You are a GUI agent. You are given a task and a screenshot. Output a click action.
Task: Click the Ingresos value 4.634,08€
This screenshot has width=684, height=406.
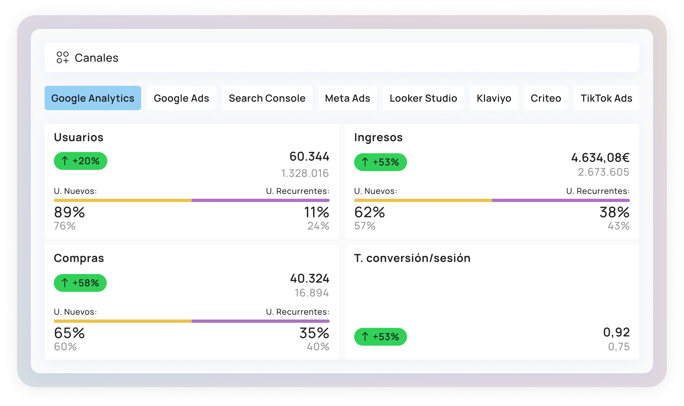(x=600, y=158)
